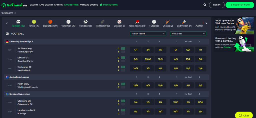This screenshot has width=256, height=118.
Task: Open the Promotions page
Action: (110, 5)
